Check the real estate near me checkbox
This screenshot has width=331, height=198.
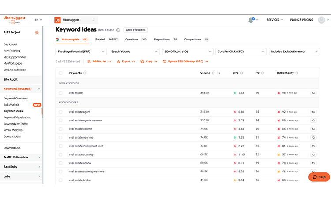pyautogui.click(x=60, y=137)
